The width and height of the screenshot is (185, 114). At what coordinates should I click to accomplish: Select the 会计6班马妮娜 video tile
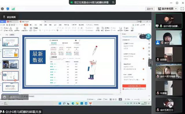(x=169, y=21)
